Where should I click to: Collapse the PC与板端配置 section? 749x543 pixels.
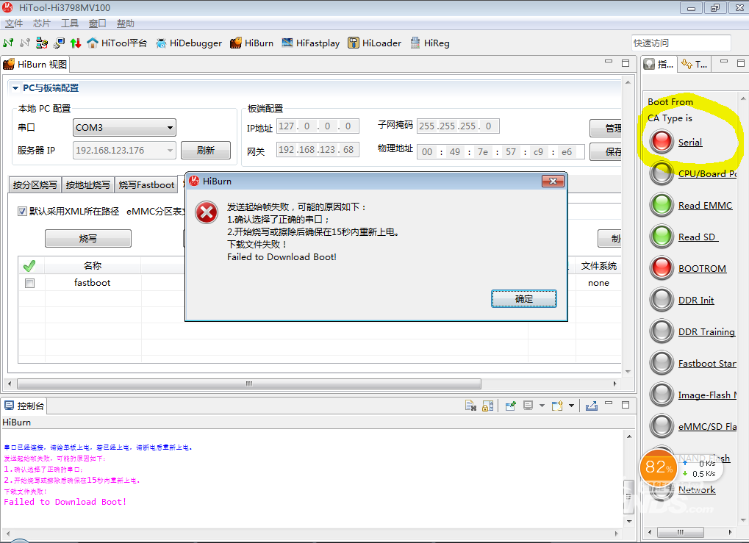pos(15,88)
